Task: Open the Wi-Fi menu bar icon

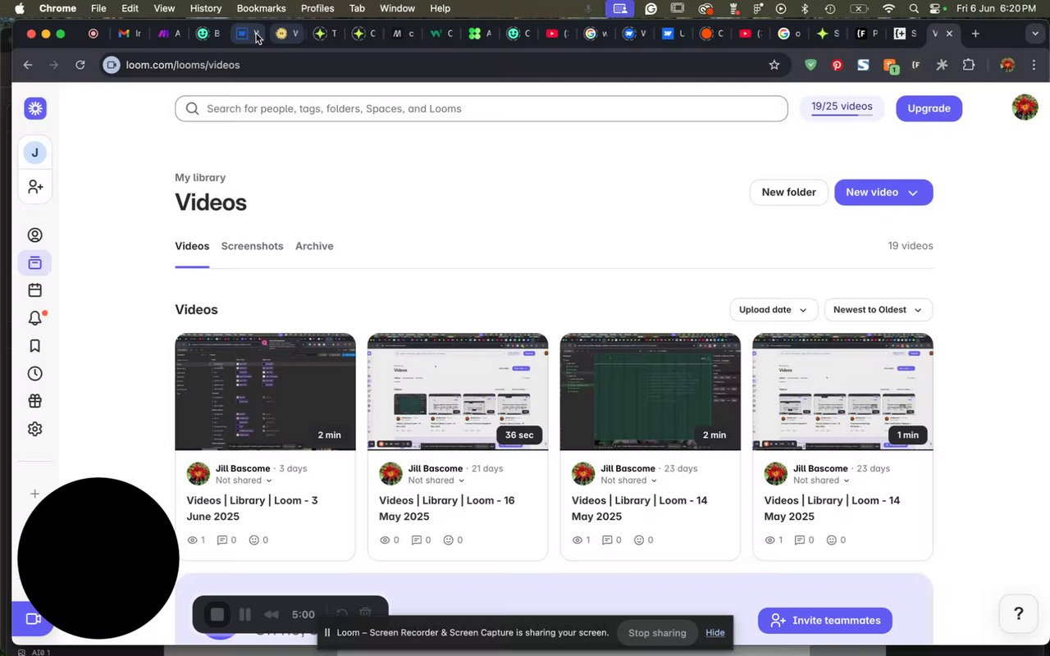Action: pyautogui.click(x=888, y=8)
